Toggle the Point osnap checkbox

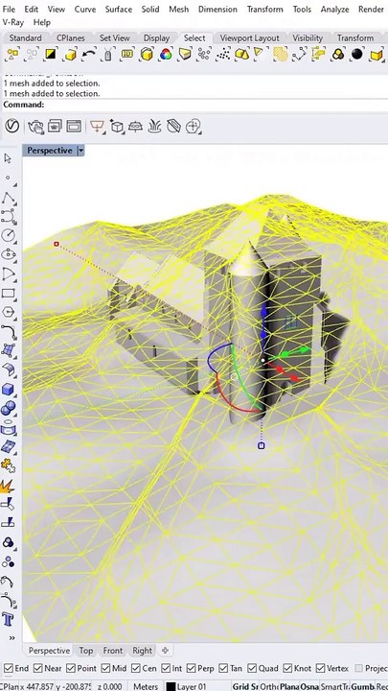click(x=71, y=669)
